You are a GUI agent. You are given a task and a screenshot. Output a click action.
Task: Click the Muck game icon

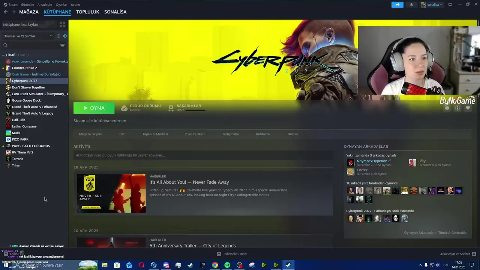pyautogui.click(x=8, y=133)
